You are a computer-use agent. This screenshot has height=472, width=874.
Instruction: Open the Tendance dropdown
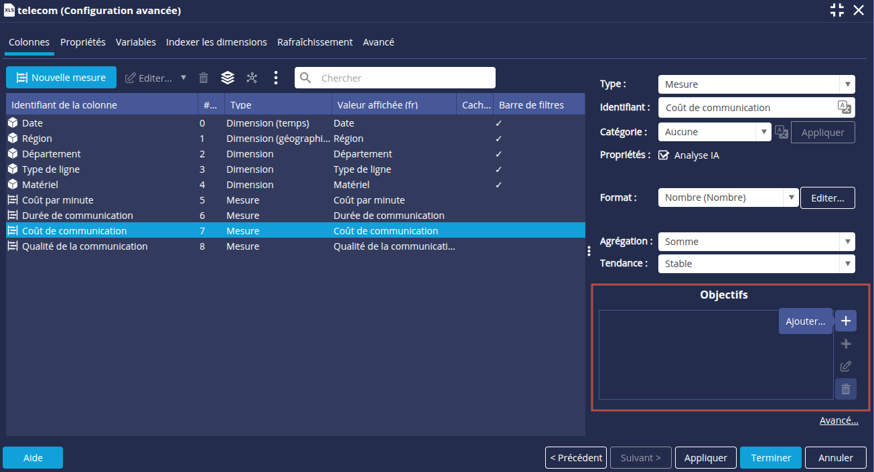[x=756, y=264]
